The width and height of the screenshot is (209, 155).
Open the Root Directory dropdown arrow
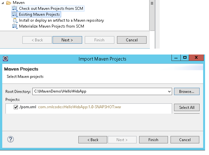point(169,91)
